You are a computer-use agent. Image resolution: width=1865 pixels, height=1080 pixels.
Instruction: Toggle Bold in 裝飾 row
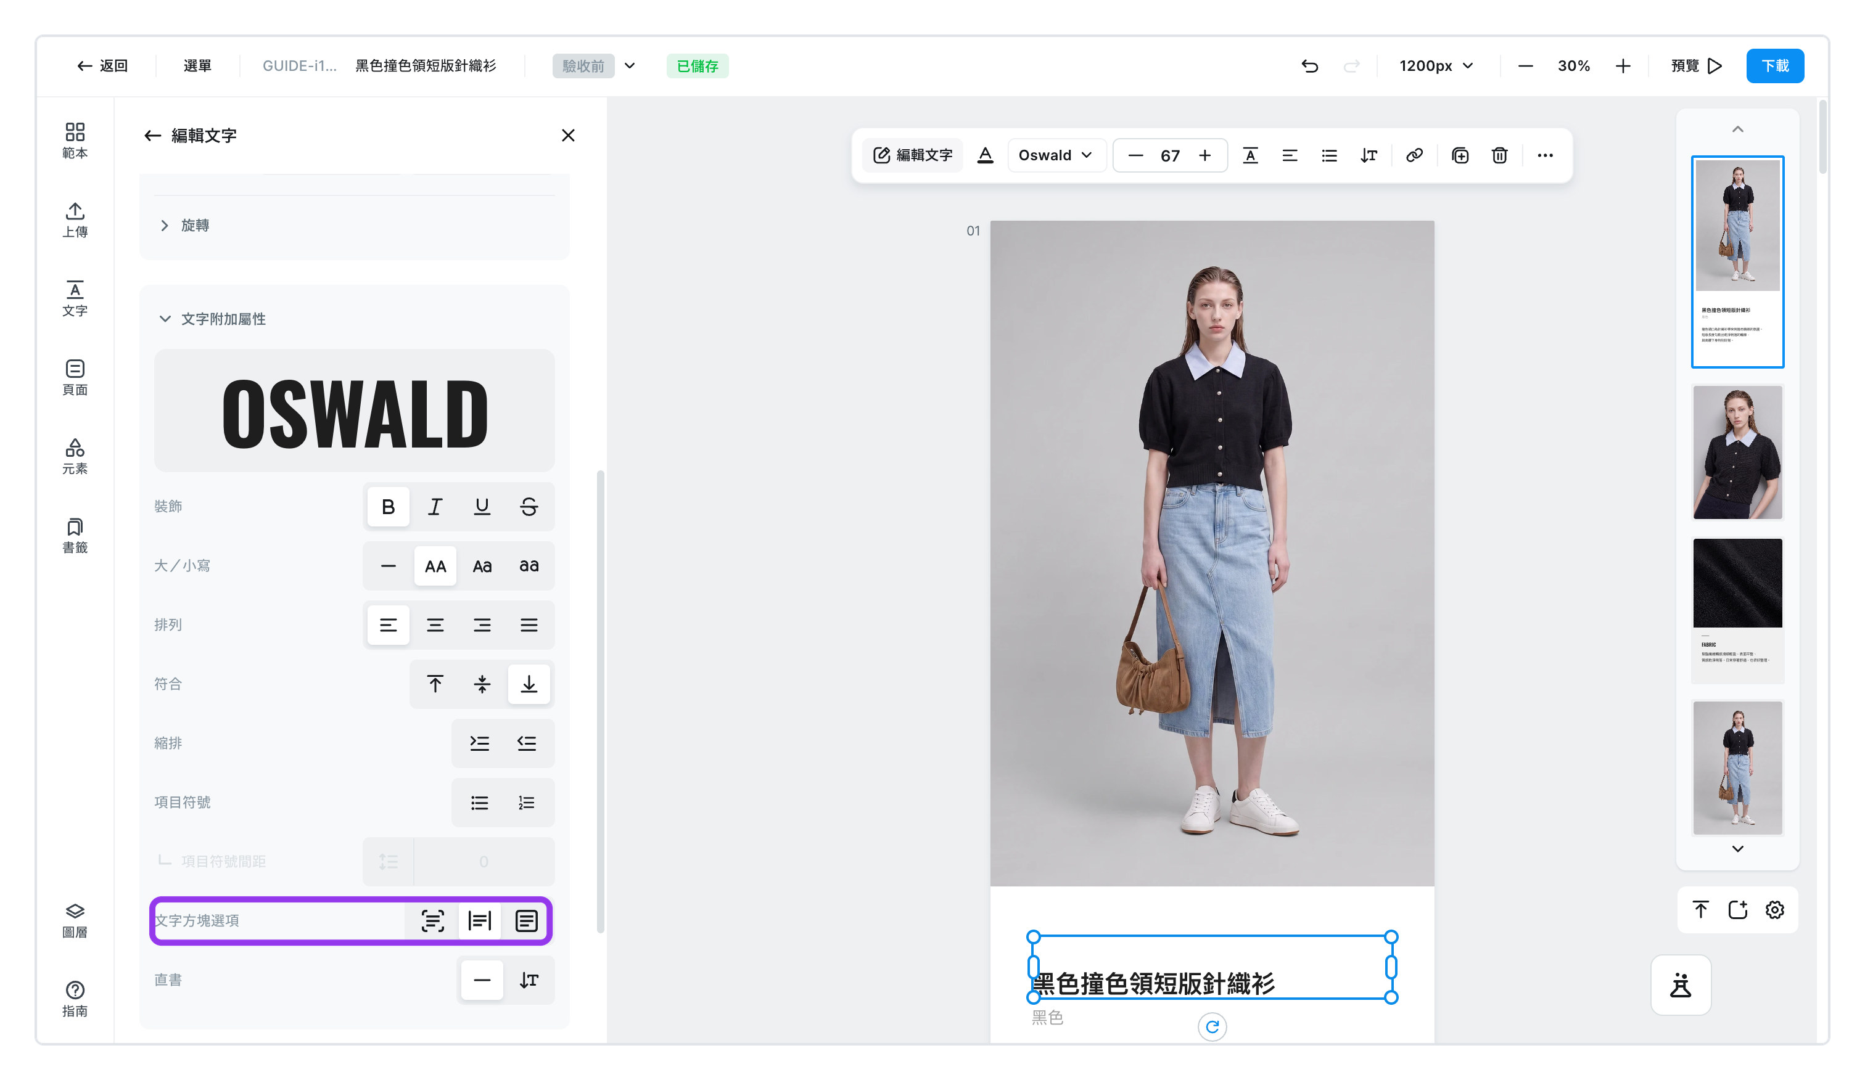[x=389, y=507]
